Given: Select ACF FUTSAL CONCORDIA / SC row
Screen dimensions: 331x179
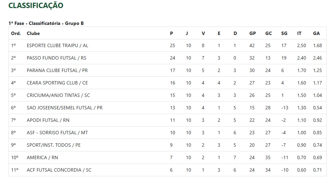Looking at the screenshot, I should point(167,170).
